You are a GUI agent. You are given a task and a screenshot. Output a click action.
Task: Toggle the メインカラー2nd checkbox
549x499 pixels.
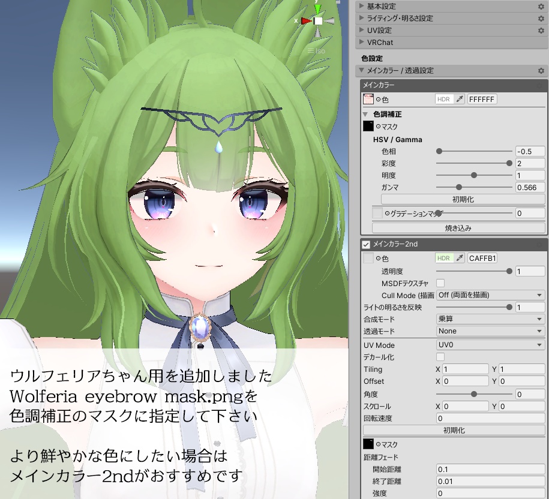366,244
